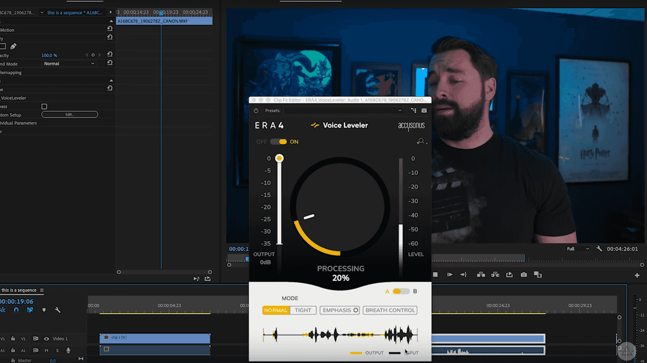Collapse the Audio effects section arrow
647x363 pixels.
point(111,81)
